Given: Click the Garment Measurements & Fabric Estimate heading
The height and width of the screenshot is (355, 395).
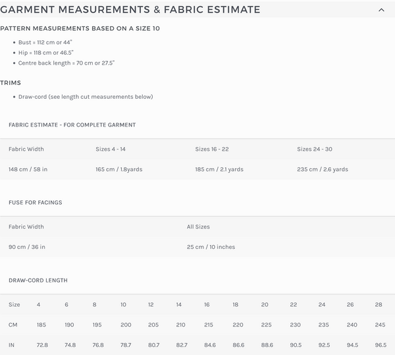Looking at the screenshot, I should pyautogui.click(x=130, y=10).
